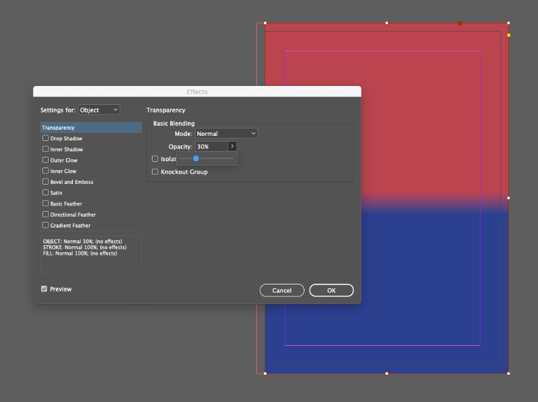This screenshot has width=538, height=402.
Task: Click the OK button
Action: [332, 290]
